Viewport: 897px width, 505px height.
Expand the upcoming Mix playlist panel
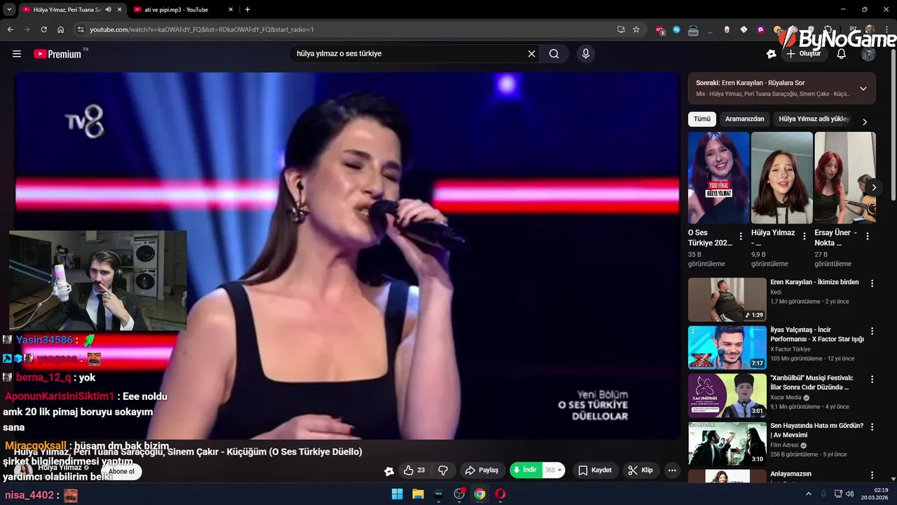click(x=863, y=88)
